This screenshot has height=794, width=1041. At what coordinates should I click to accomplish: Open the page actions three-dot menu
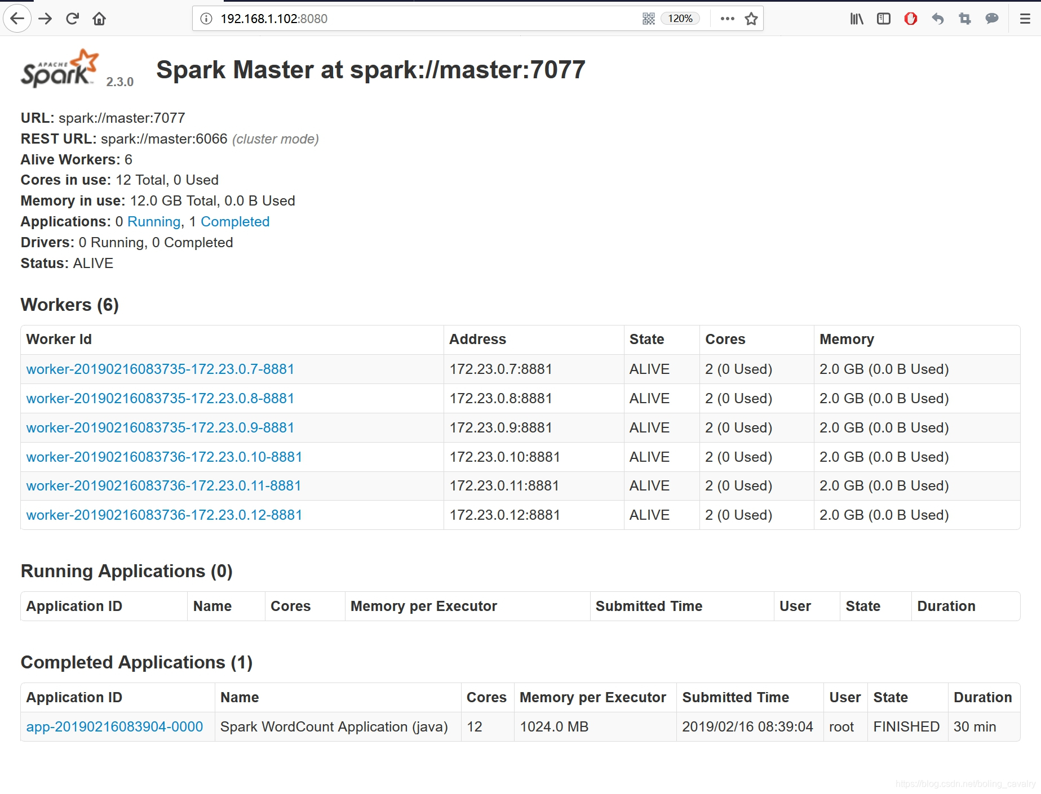tap(727, 19)
